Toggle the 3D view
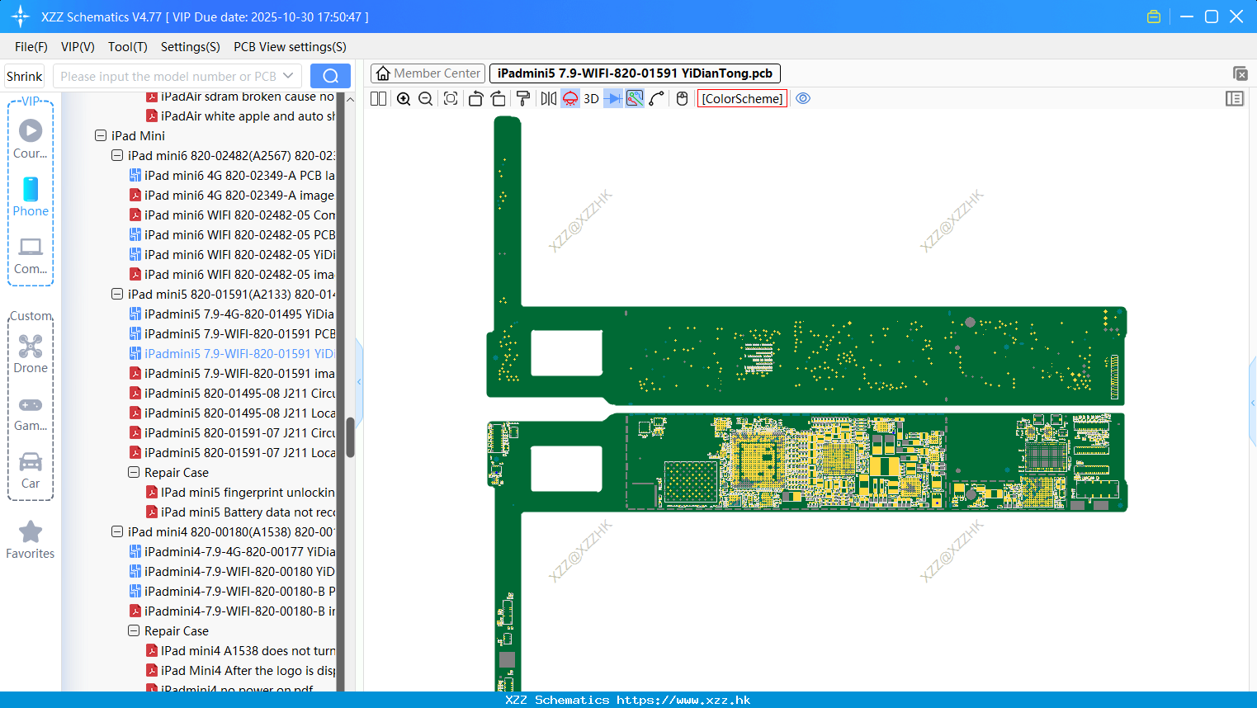Screen dimensions: 1257x708 [591, 99]
